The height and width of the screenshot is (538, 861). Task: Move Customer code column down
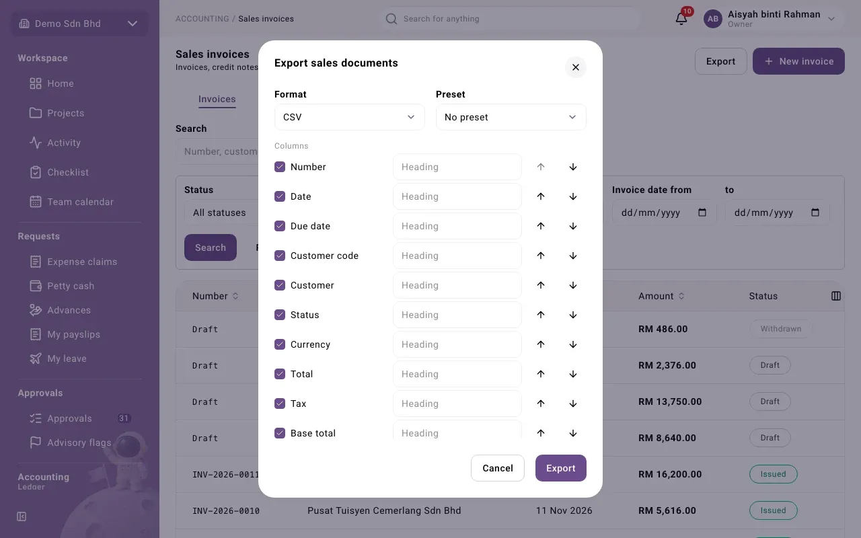tap(573, 256)
